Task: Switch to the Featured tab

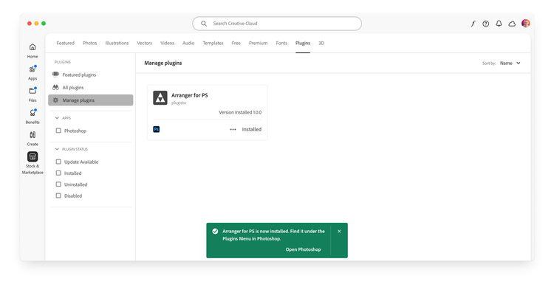Action: (x=65, y=43)
